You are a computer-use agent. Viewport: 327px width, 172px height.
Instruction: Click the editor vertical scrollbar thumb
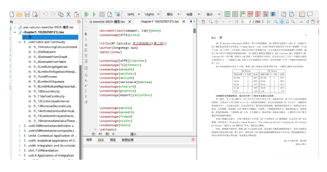tap(195, 31)
